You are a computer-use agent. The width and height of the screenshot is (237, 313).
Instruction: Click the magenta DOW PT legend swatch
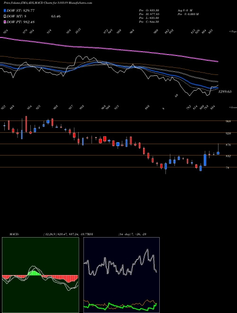pyautogui.click(x=5, y=22)
